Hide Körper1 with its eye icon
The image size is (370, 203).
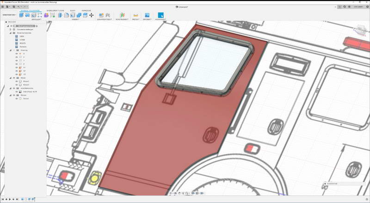pos(17,81)
